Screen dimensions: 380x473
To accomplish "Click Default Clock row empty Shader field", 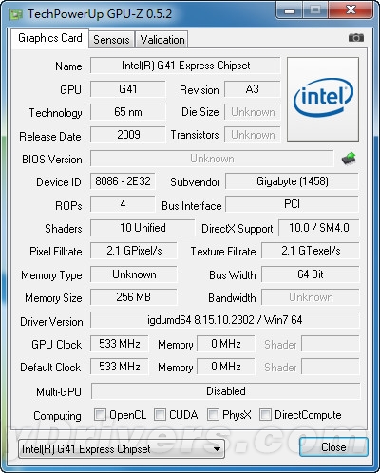I will (331, 367).
